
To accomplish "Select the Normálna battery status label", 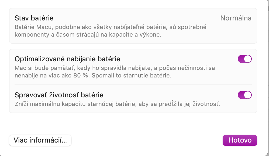I will pos(236,18).
